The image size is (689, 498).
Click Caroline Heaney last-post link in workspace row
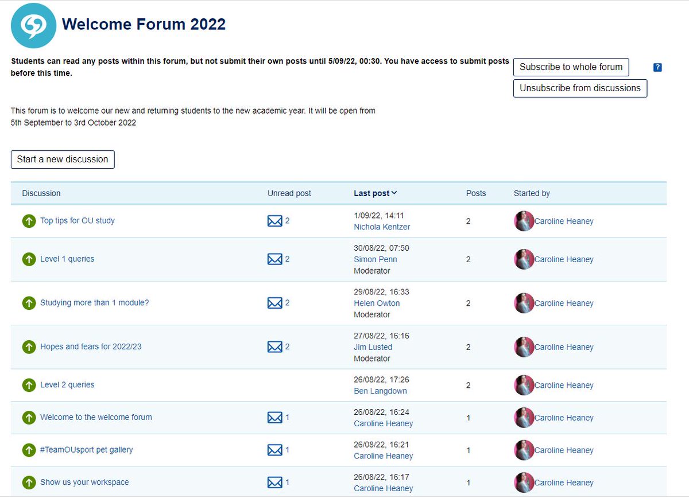[x=384, y=489]
